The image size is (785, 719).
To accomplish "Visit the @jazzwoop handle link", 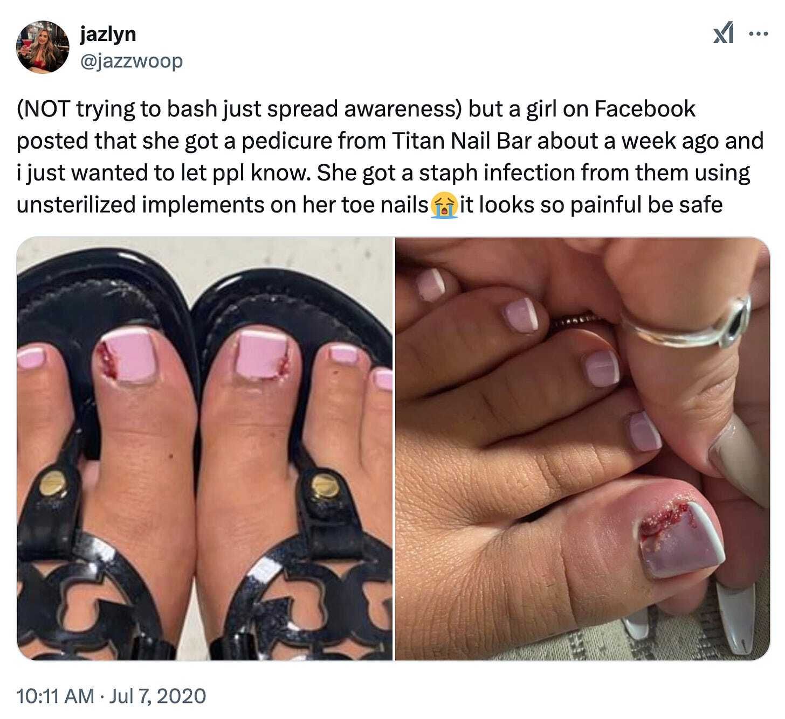I will tap(131, 61).
